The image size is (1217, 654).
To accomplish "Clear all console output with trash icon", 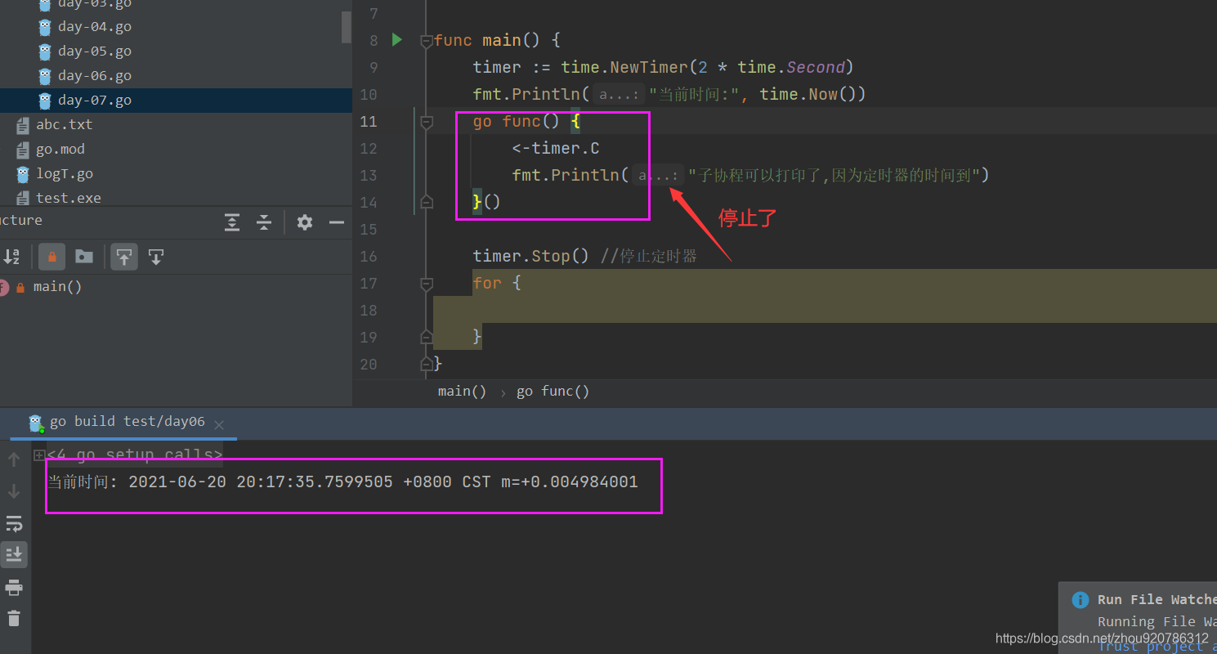I will (x=14, y=618).
